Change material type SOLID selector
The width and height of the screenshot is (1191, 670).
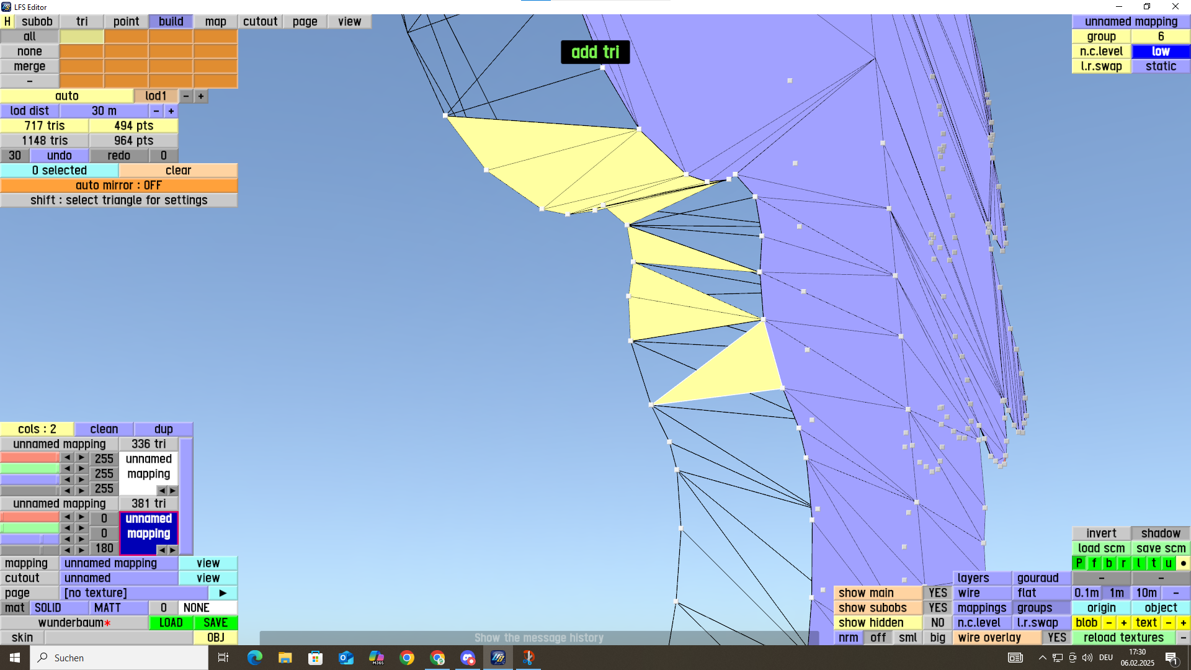coord(59,608)
